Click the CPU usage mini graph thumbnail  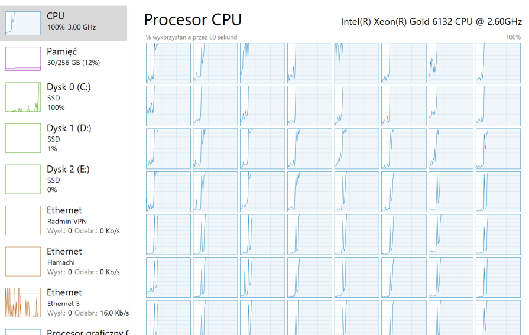(x=23, y=23)
